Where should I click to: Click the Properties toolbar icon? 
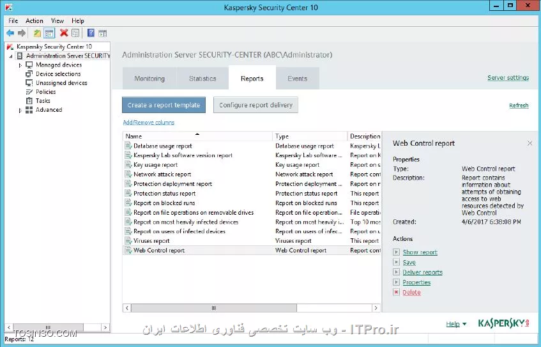coord(75,33)
